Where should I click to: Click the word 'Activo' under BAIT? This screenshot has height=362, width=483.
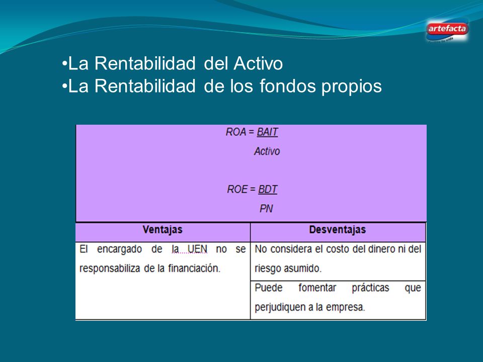tap(267, 151)
